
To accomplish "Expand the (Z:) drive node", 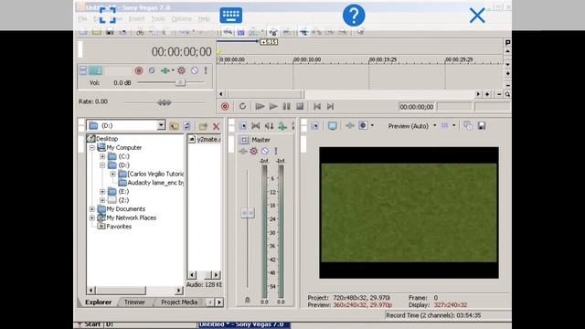I will (x=102, y=200).
